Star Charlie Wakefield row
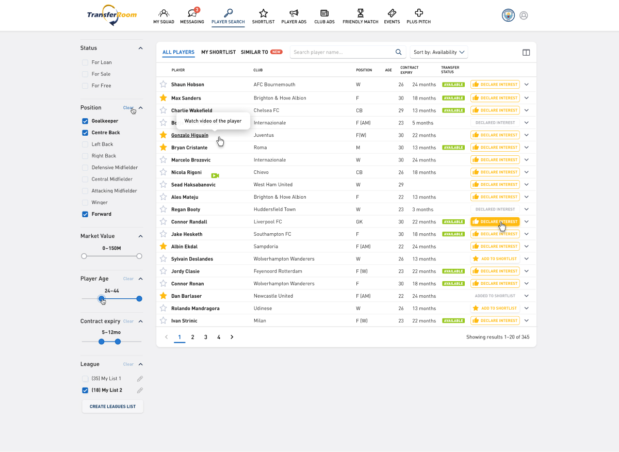This screenshot has height=452, width=619. 164,110
